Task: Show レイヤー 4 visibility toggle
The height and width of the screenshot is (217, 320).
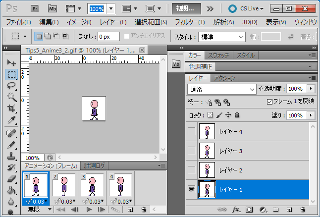Action: [x=191, y=131]
